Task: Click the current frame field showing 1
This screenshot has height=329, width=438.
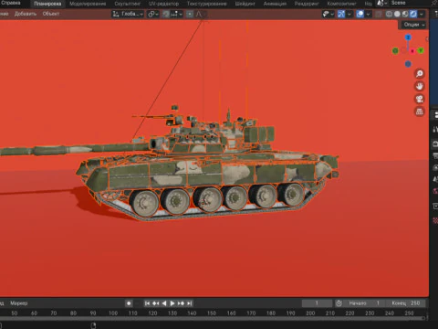Action: [317, 303]
